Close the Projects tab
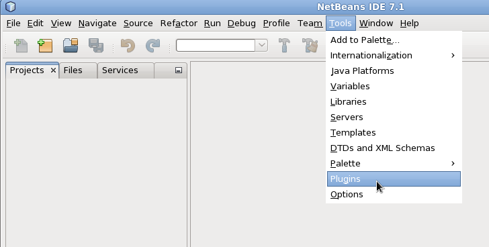The height and width of the screenshot is (247, 489). [53, 70]
